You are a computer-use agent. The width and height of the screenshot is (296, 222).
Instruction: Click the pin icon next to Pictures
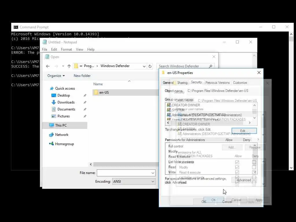click(85, 116)
